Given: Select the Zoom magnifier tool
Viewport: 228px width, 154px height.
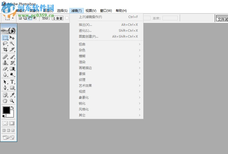Looking at the screenshot, I should (x=12, y=101).
